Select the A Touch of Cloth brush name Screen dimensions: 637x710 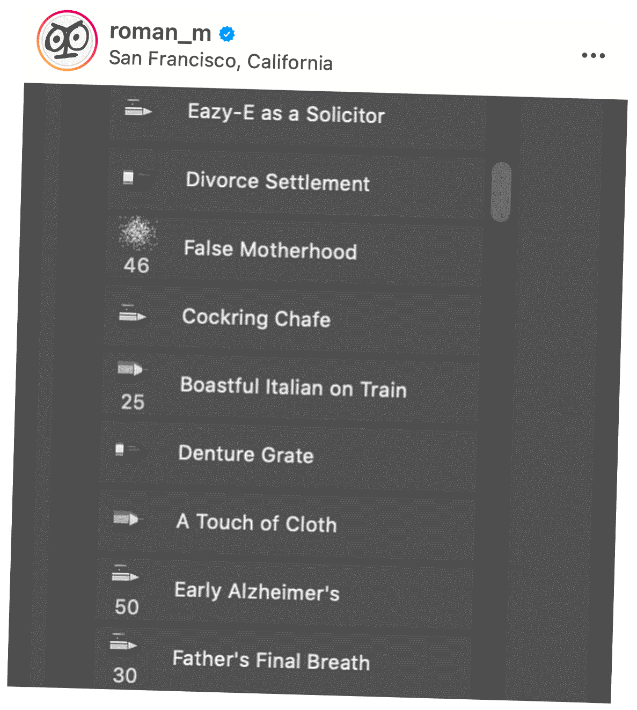(x=257, y=522)
